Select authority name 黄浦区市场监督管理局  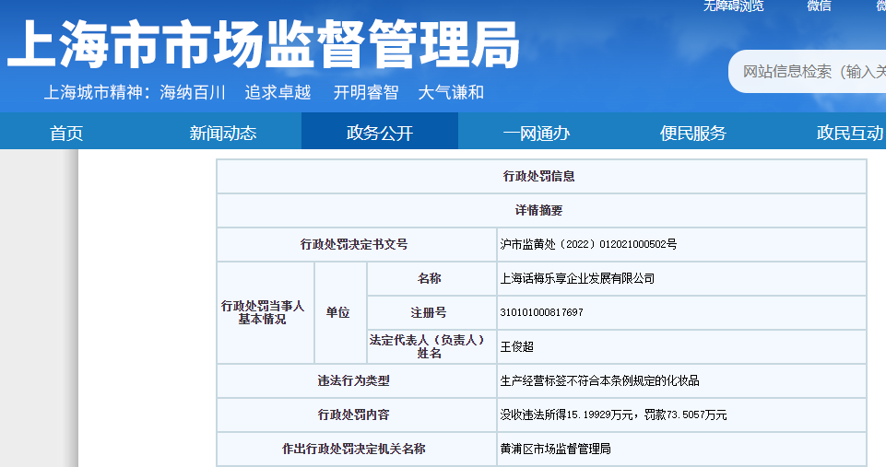[555, 449]
